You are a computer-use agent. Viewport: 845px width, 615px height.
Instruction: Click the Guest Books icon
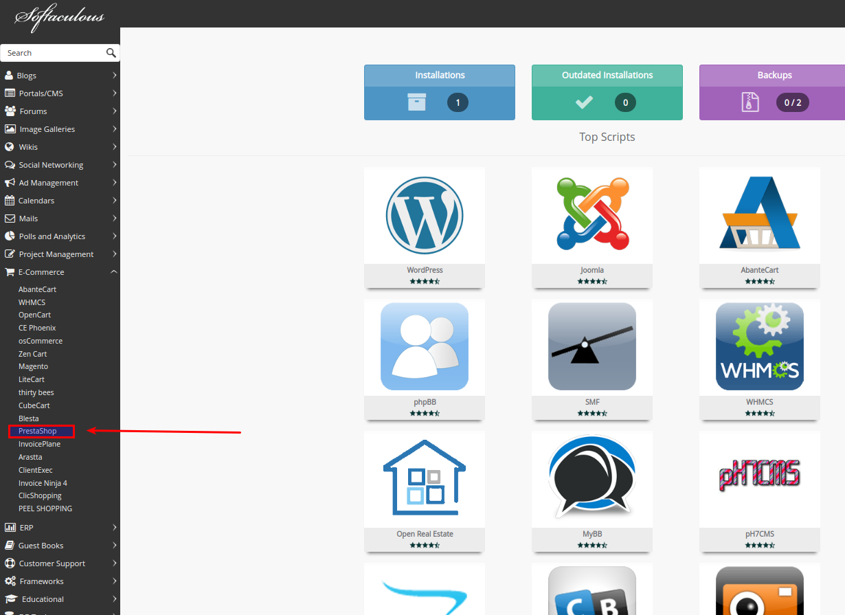click(x=10, y=546)
